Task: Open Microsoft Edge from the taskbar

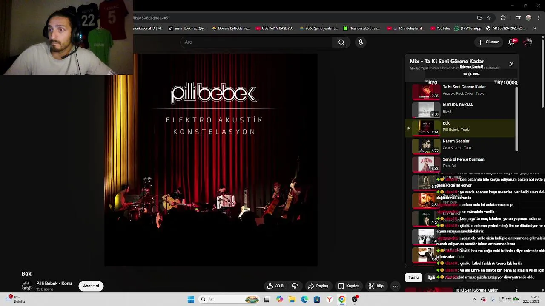Action: [304, 300]
